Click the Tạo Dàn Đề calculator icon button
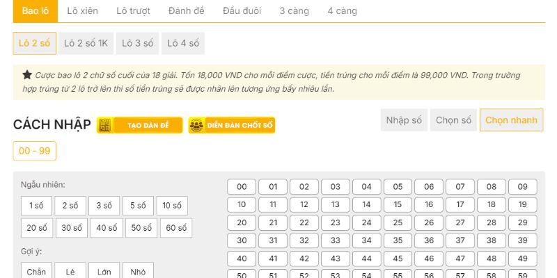 click(140, 126)
